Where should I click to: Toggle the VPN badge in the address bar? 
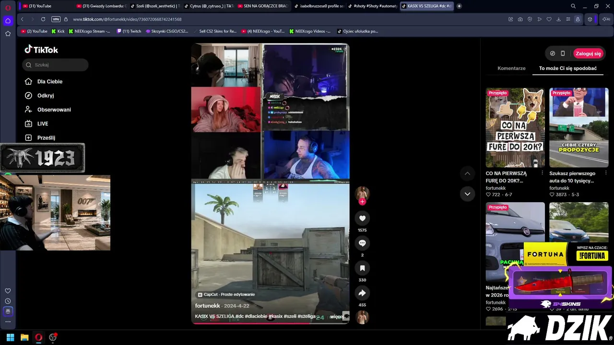56,19
